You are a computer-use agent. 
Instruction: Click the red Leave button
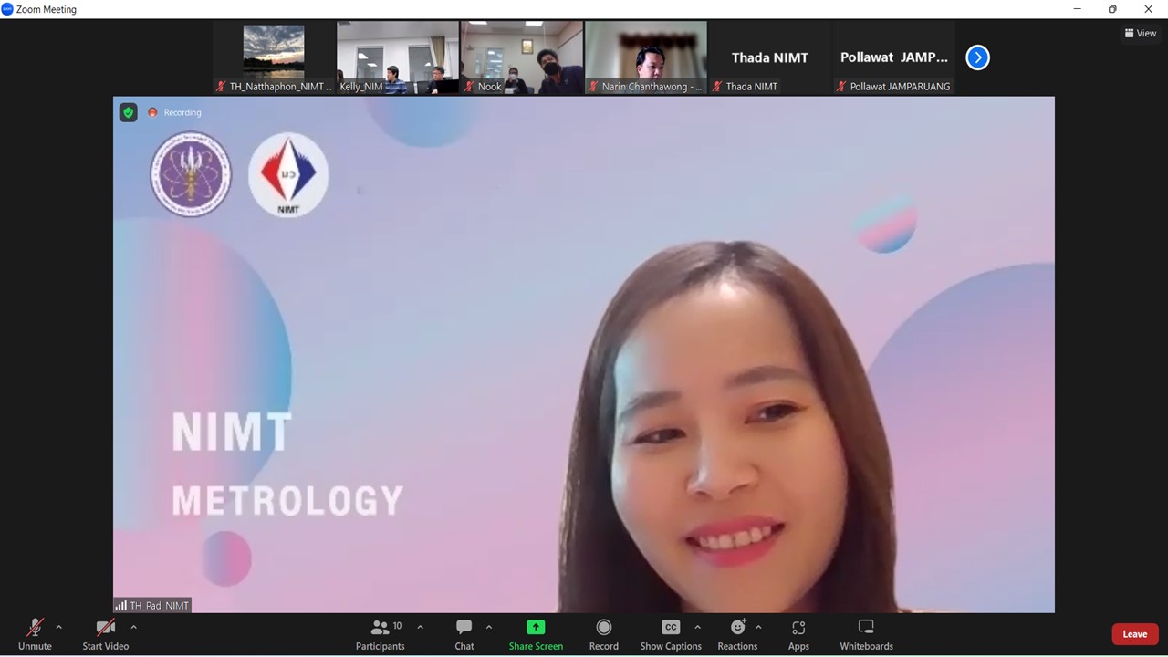1134,634
